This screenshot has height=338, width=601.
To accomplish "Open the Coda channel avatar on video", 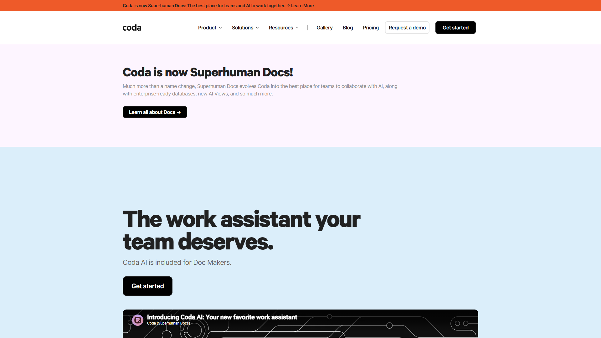I will tap(138, 320).
